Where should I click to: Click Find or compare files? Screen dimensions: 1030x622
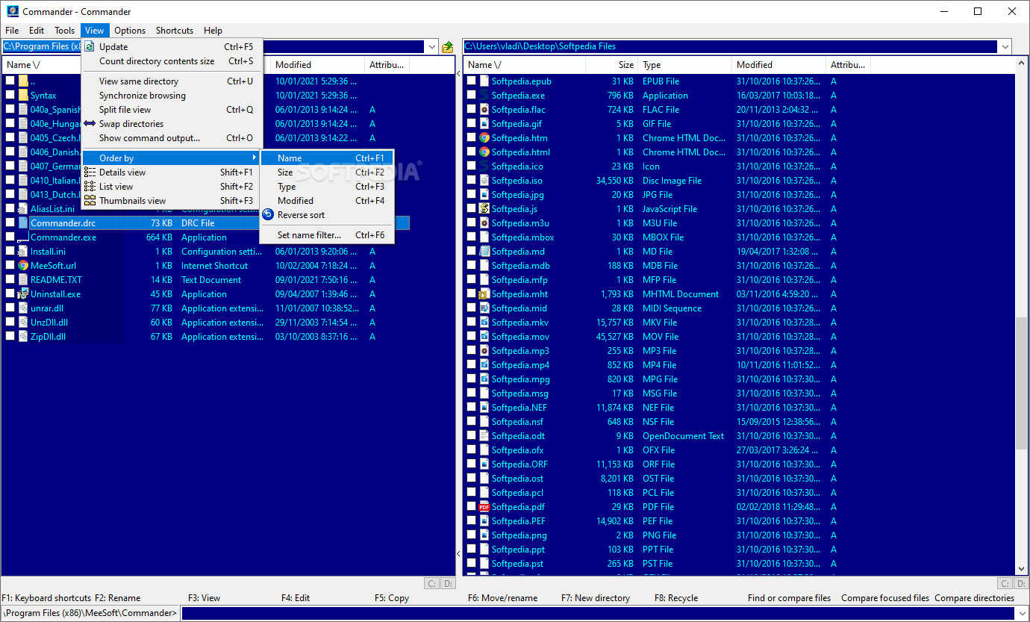[789, 598]
